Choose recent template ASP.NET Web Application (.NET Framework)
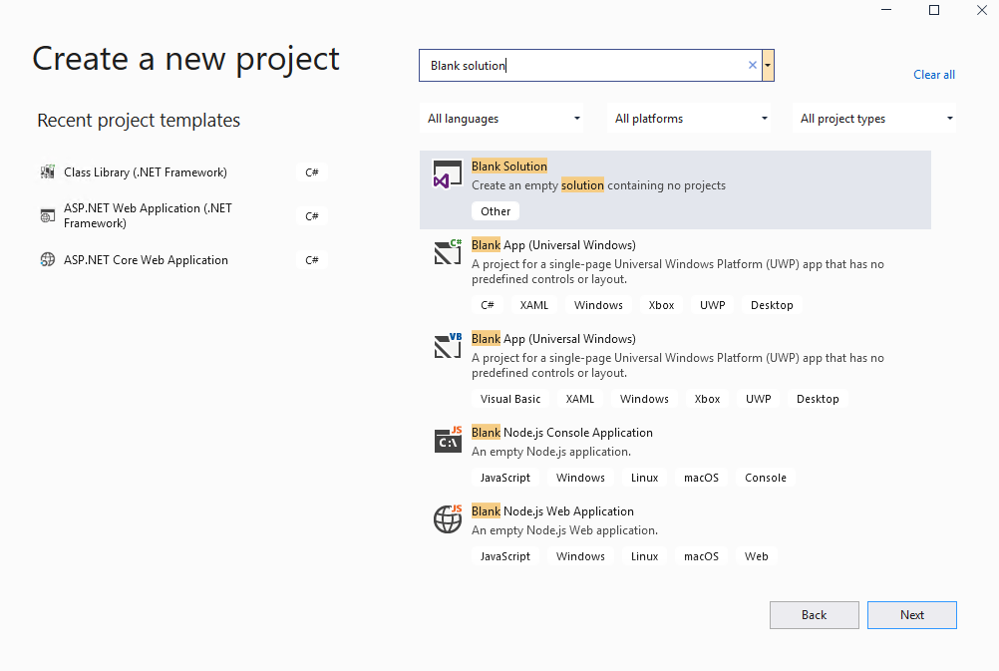Screen dimensions: 999x671 (x=148, y=216)
